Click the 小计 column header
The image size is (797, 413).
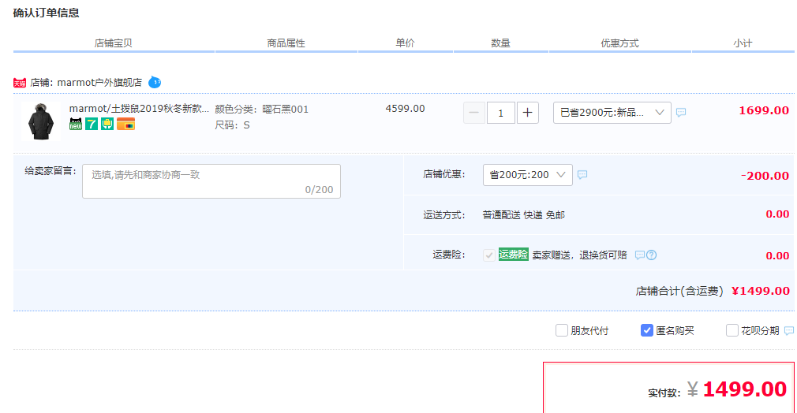[742, 43]
